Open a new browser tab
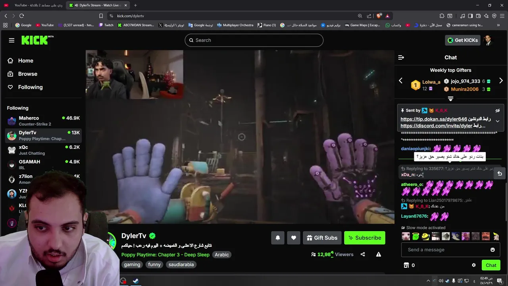Screen dimensions: 508x286 click(135, 5)
